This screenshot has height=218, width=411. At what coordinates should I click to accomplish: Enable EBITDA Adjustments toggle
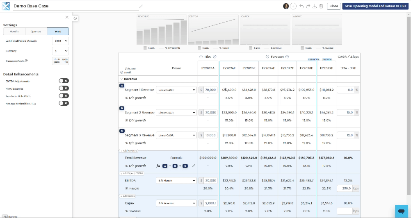click(x=64, y=81)
